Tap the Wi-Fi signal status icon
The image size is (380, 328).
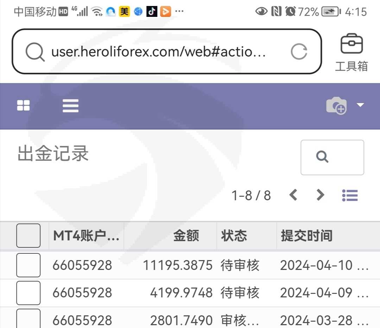click(97, 11)
